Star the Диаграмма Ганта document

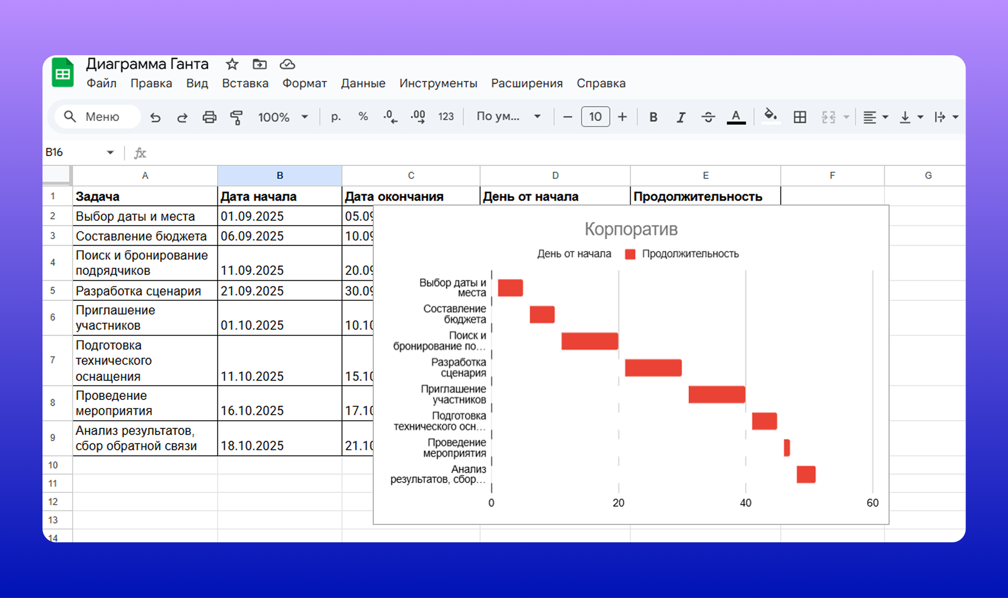tap(232, 64)
